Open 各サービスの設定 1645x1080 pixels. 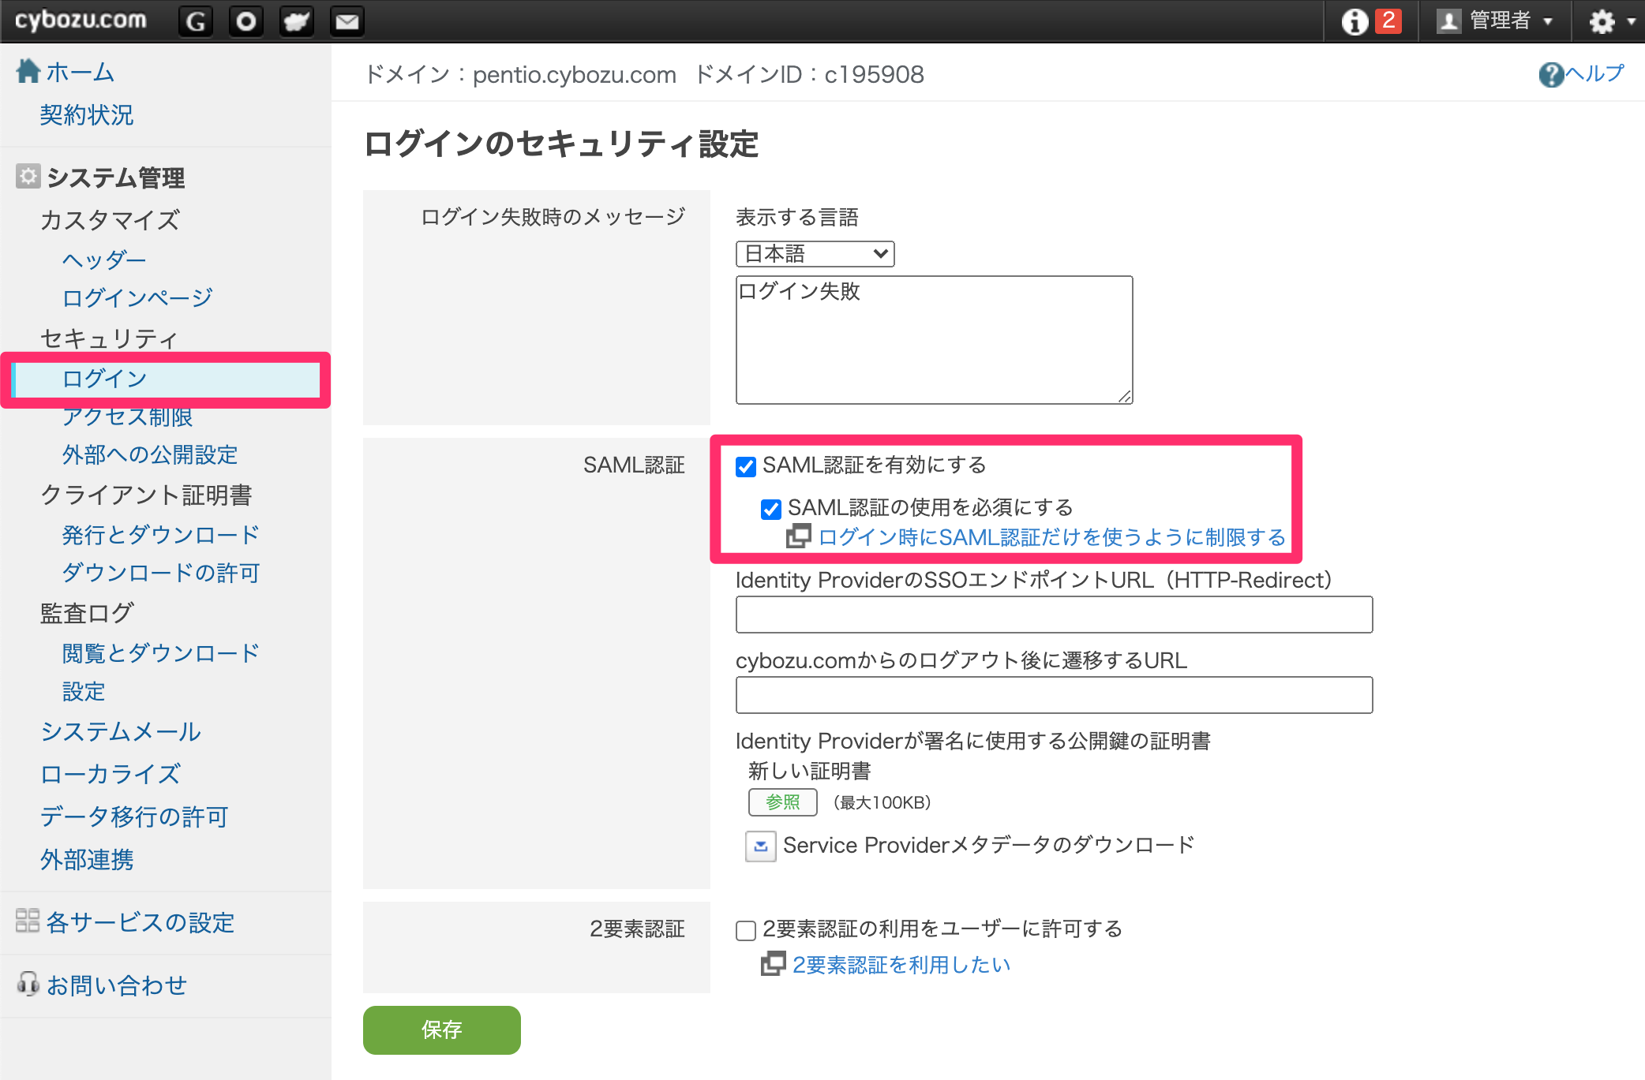point(141,921)
